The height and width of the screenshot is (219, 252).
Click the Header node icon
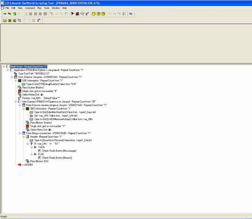point(27,137)
